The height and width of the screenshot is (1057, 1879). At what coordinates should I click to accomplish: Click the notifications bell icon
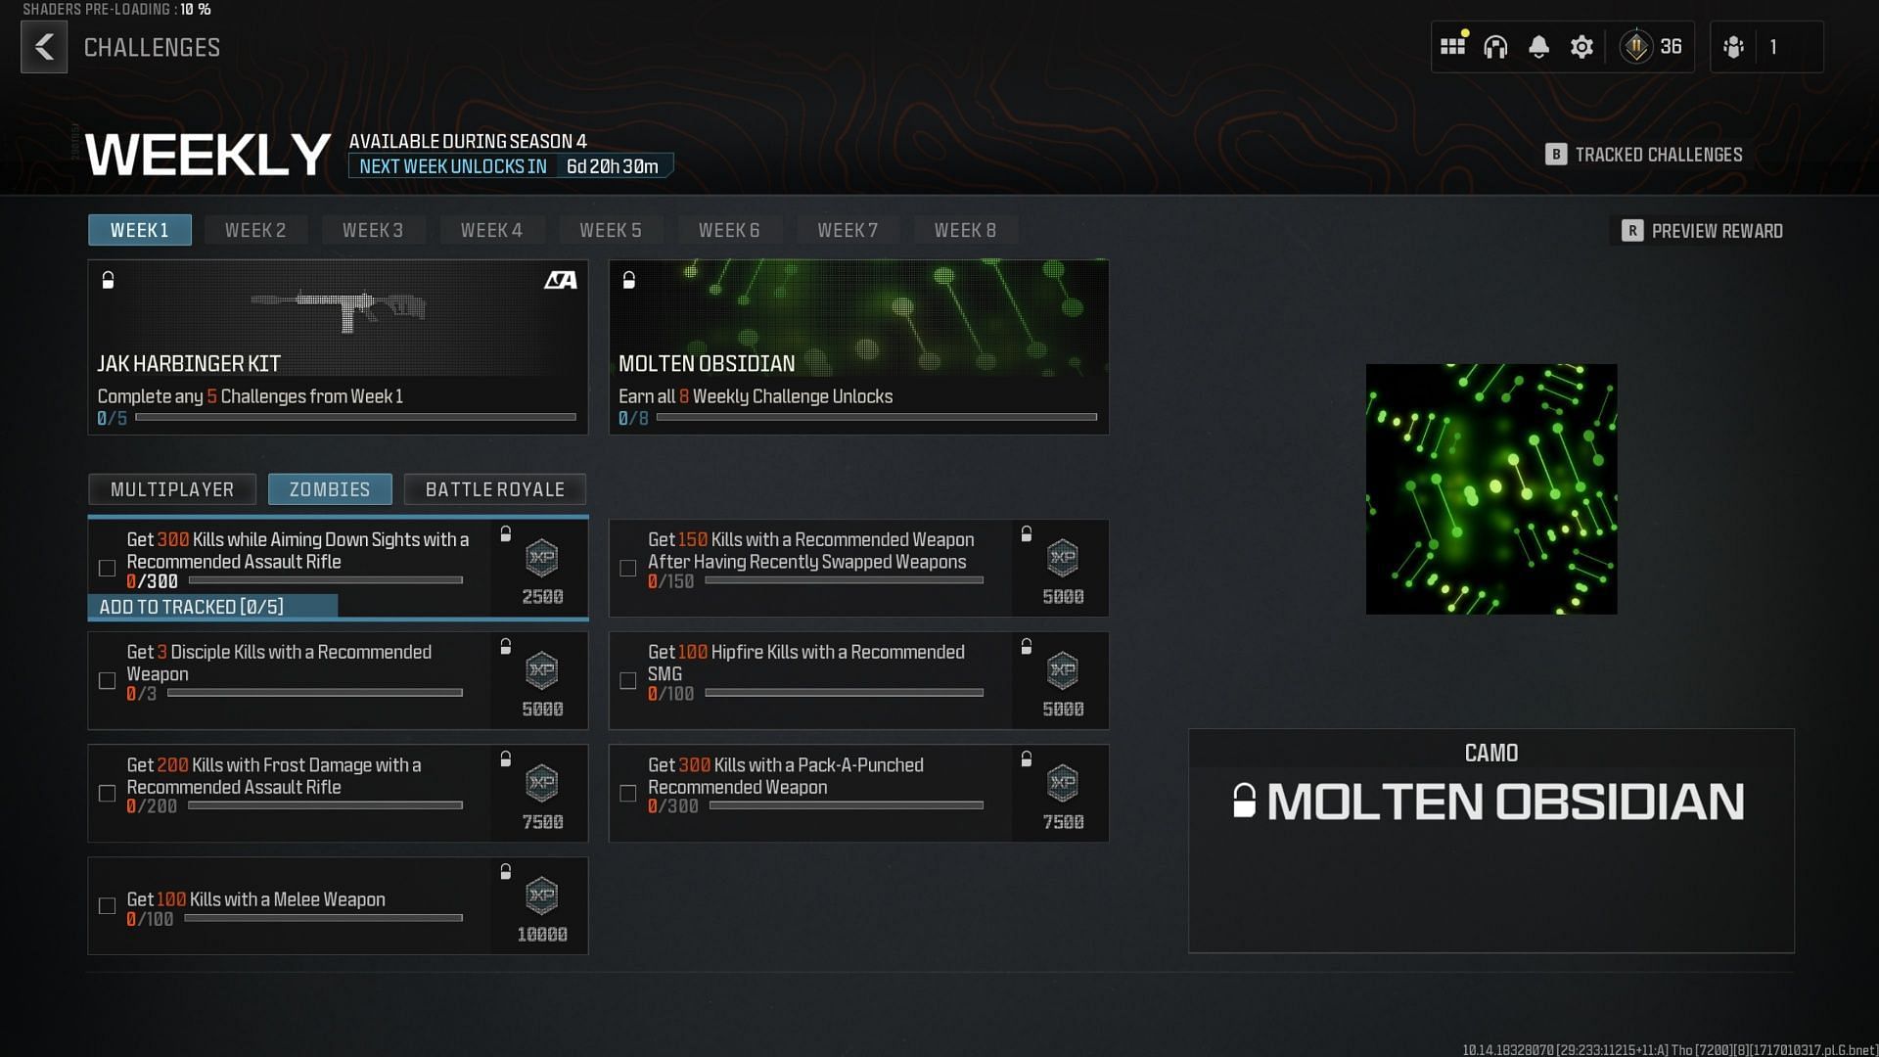(1538, 46)
